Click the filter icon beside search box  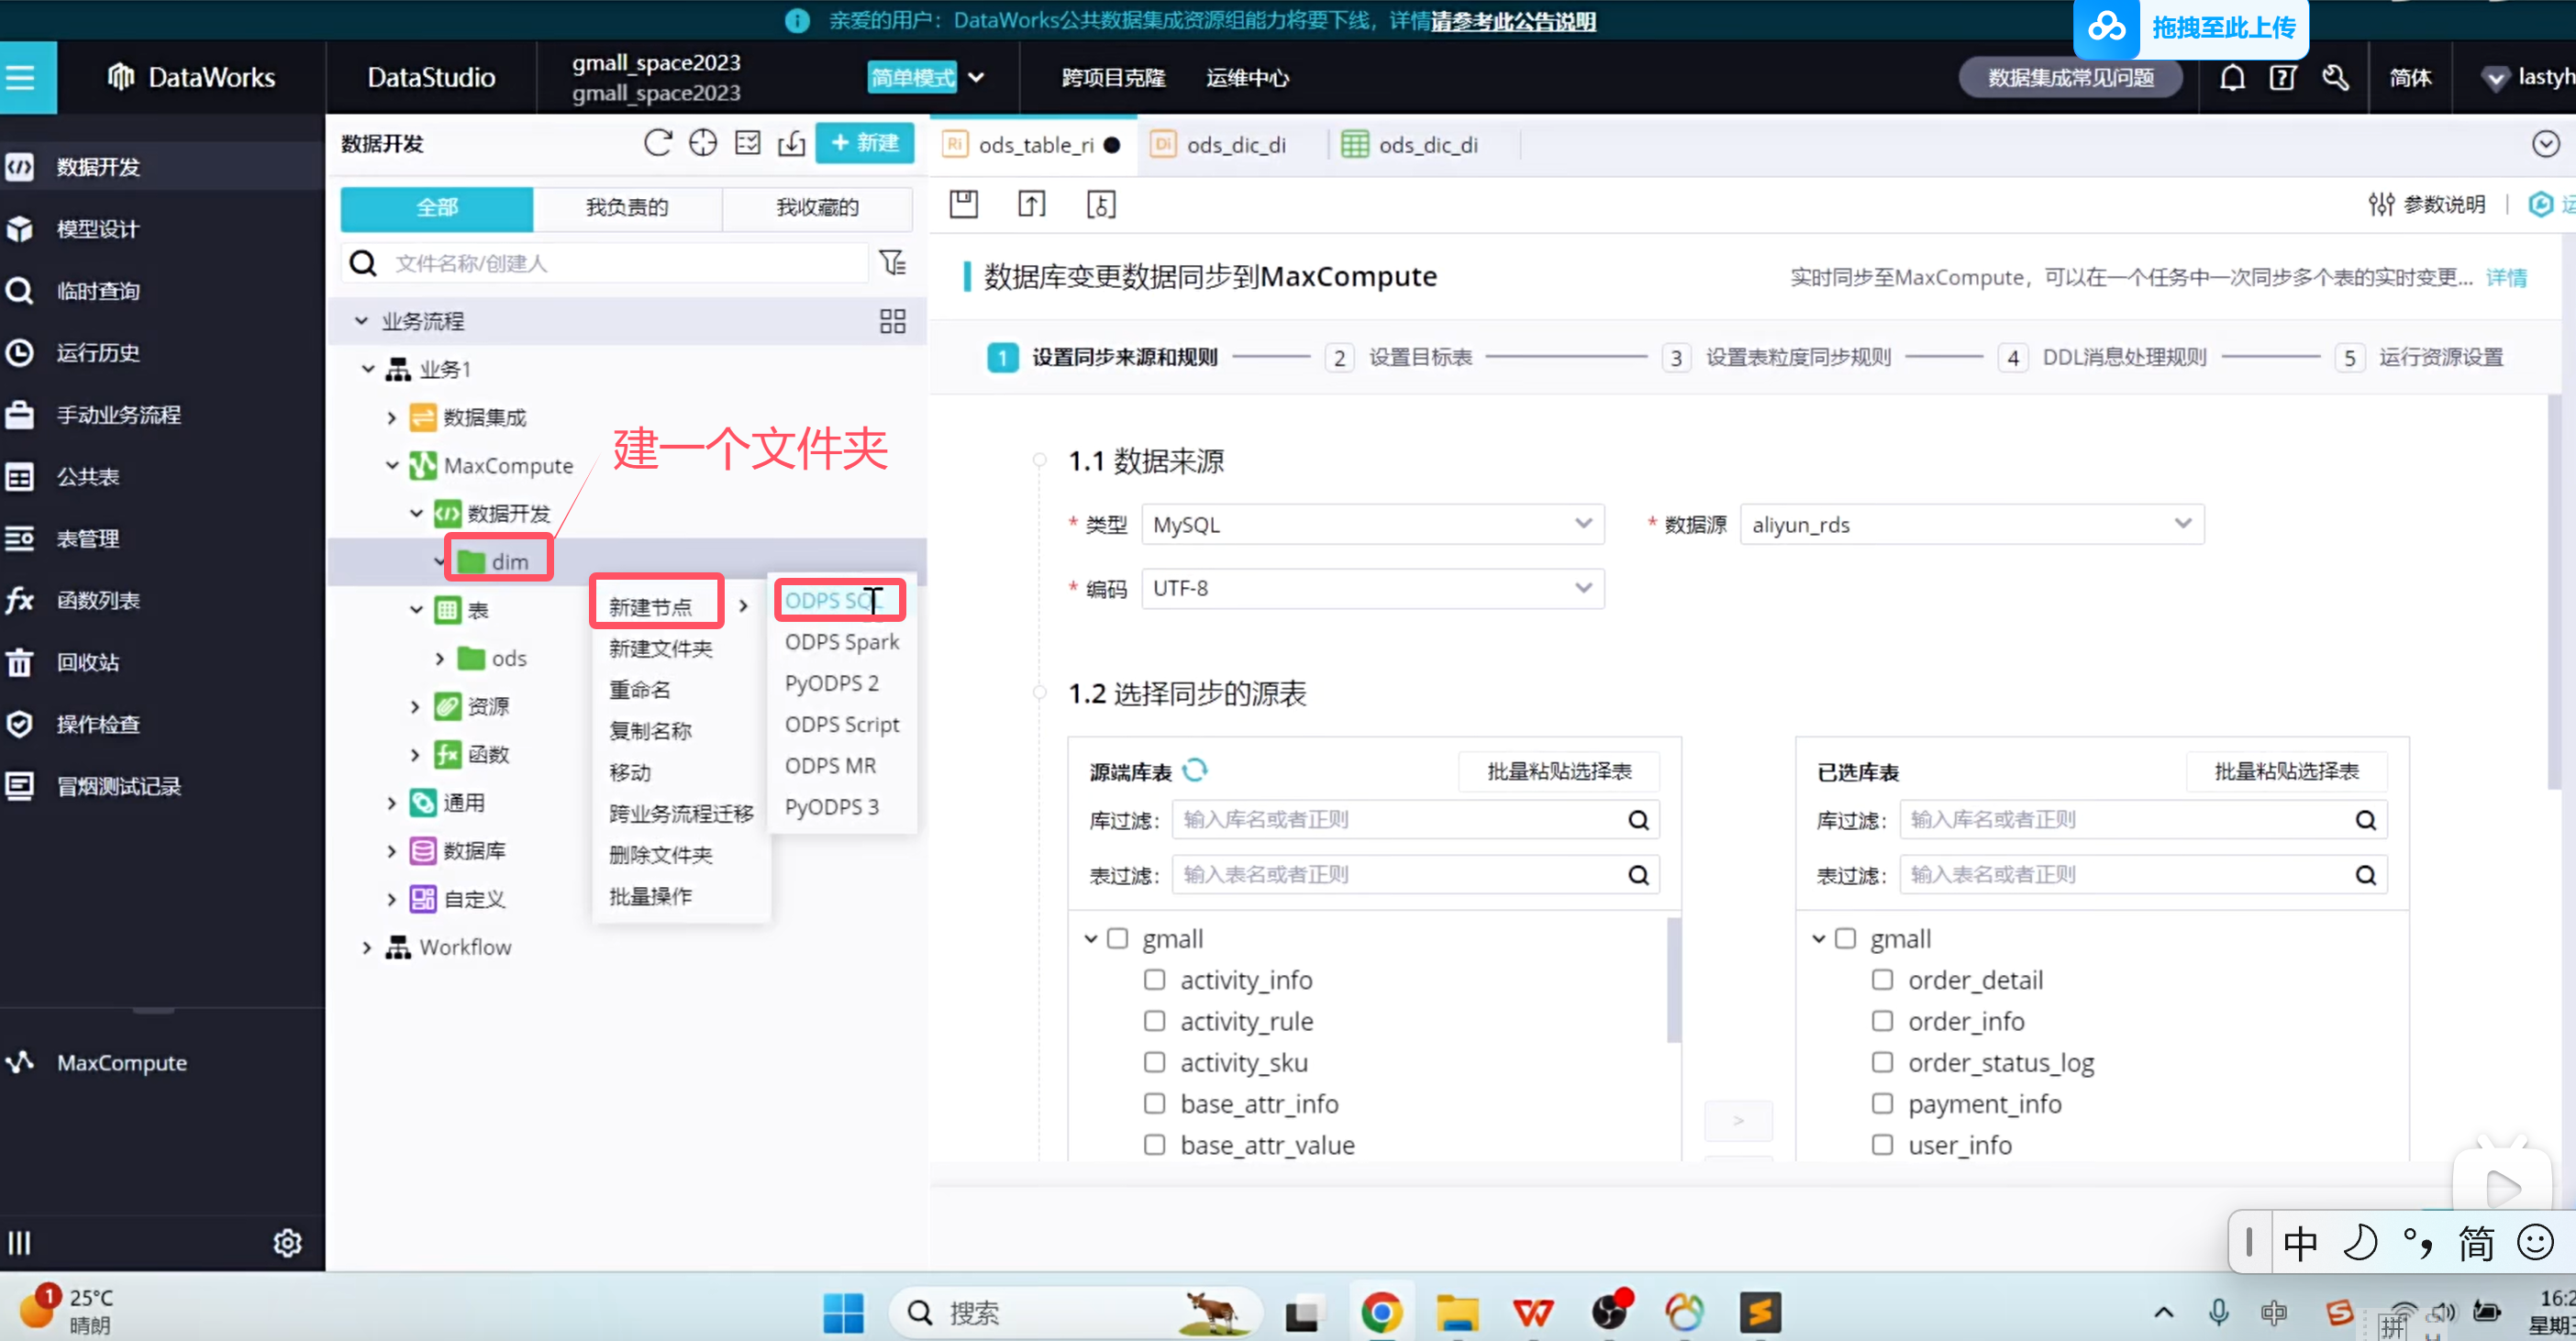point(892,263)
